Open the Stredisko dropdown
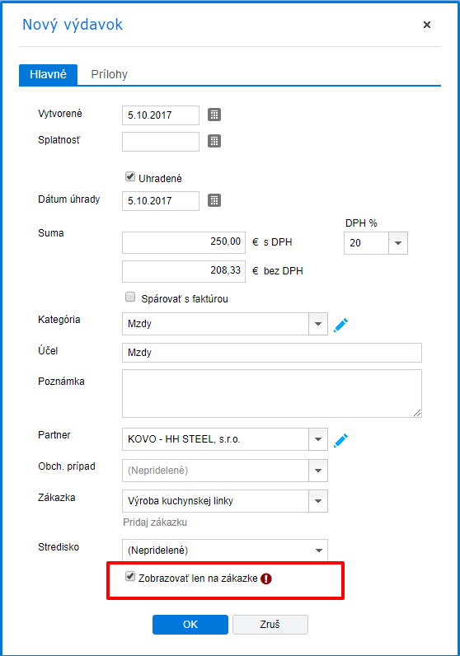Image resolution: width=460 pixels, height=656 pixels. [225, 551]
